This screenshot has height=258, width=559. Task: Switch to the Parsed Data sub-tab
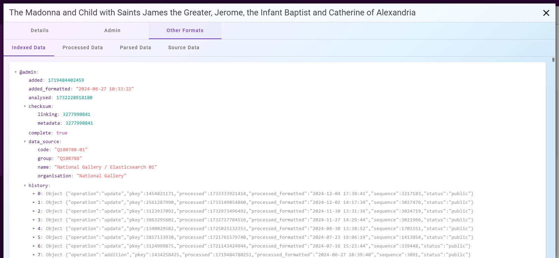point(135,47)
